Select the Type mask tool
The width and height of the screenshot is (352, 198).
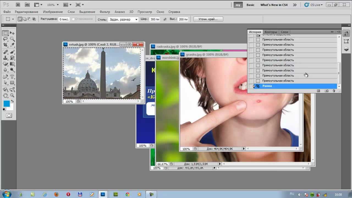coord(12,77)
